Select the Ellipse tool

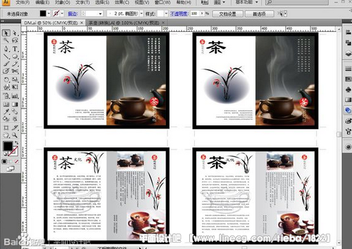click(15, 56)
